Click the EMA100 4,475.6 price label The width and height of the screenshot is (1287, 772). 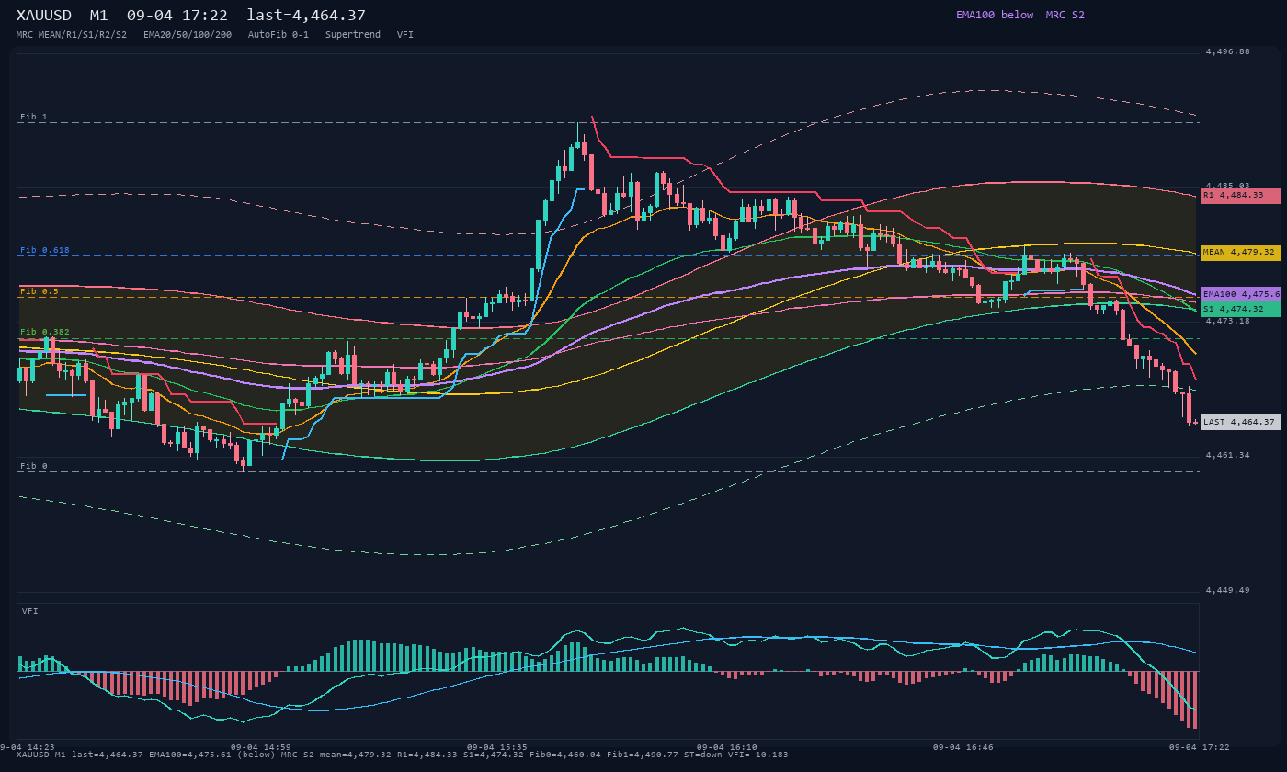click(x=1240, y=294)
